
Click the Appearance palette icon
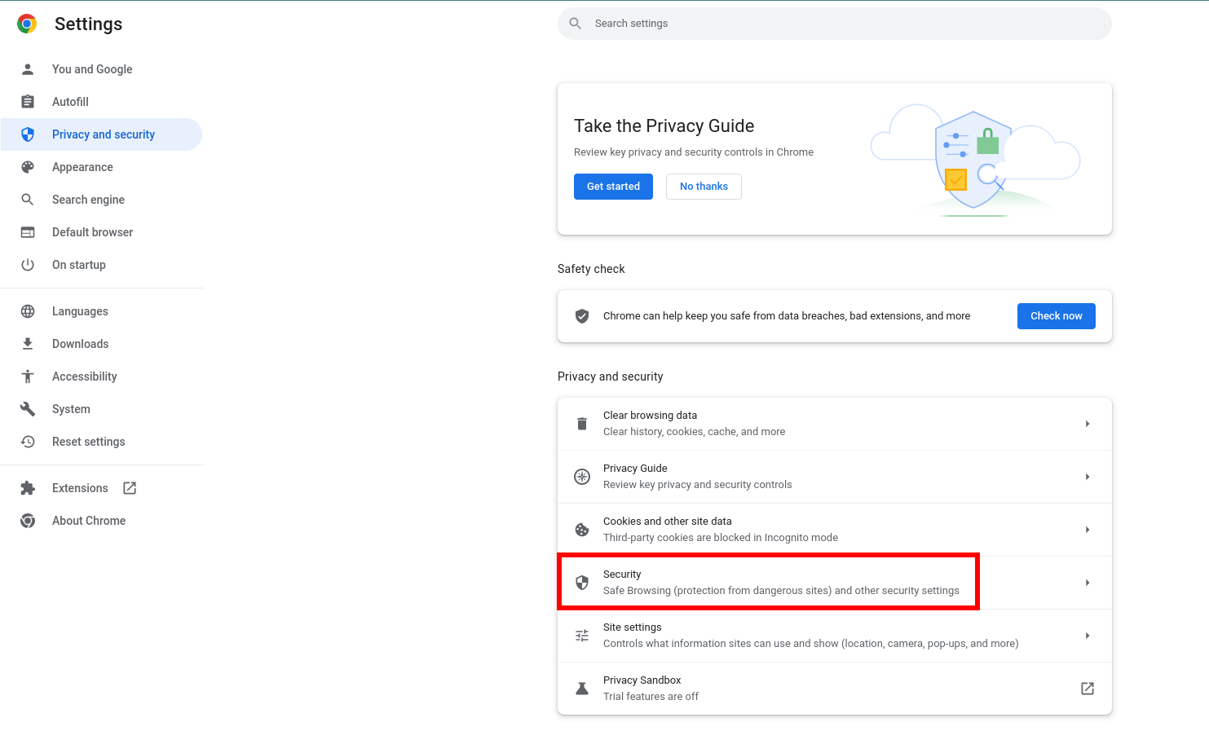[28, 167]
